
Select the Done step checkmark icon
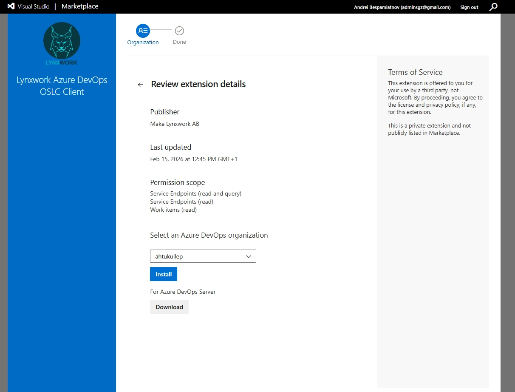179,31
